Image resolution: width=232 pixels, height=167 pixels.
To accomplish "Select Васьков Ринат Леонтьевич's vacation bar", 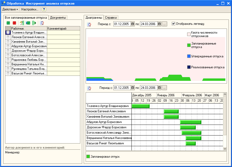I will (191, 143).
